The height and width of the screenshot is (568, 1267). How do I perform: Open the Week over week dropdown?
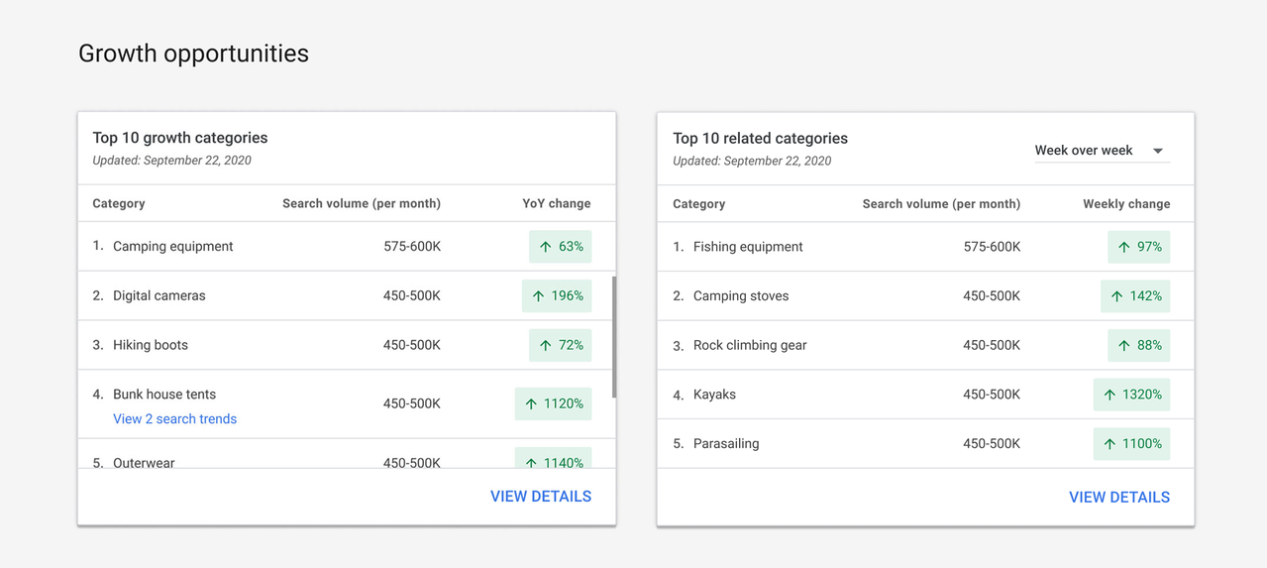1100,151
